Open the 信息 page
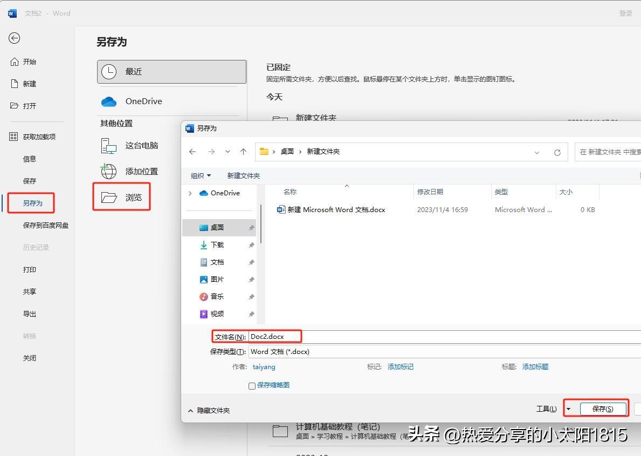 point(30,159)
